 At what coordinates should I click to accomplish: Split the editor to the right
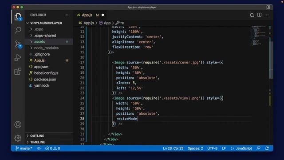click(x=259, y=15)
